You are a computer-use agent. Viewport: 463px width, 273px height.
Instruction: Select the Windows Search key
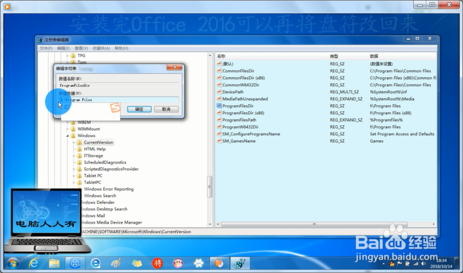[100, 196]
